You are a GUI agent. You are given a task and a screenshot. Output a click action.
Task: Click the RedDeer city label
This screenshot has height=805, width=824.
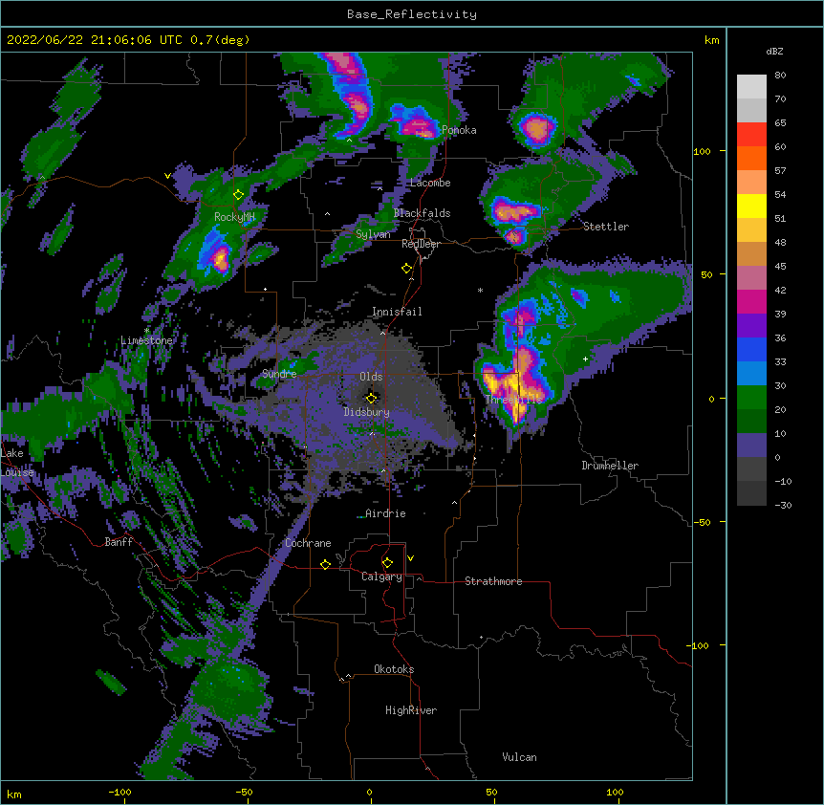pyautogui.click(x=421, y=244)
